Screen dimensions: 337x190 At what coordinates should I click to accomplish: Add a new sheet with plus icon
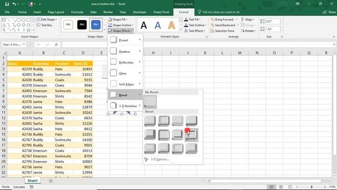51,181
